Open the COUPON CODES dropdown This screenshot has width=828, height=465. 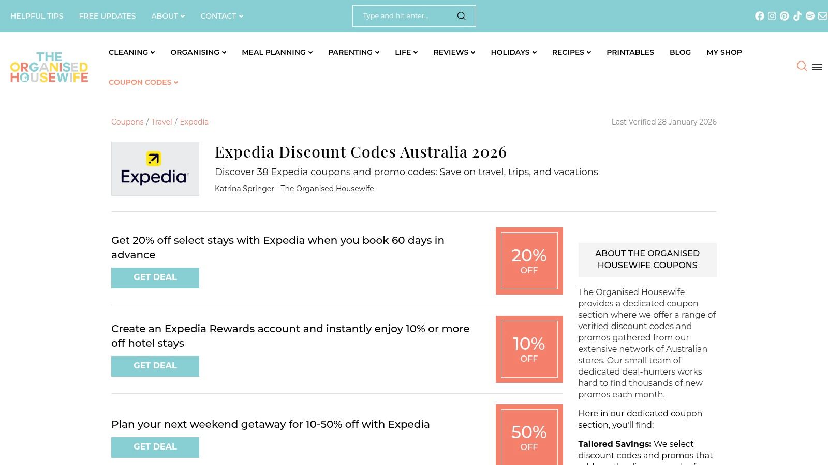143,82
